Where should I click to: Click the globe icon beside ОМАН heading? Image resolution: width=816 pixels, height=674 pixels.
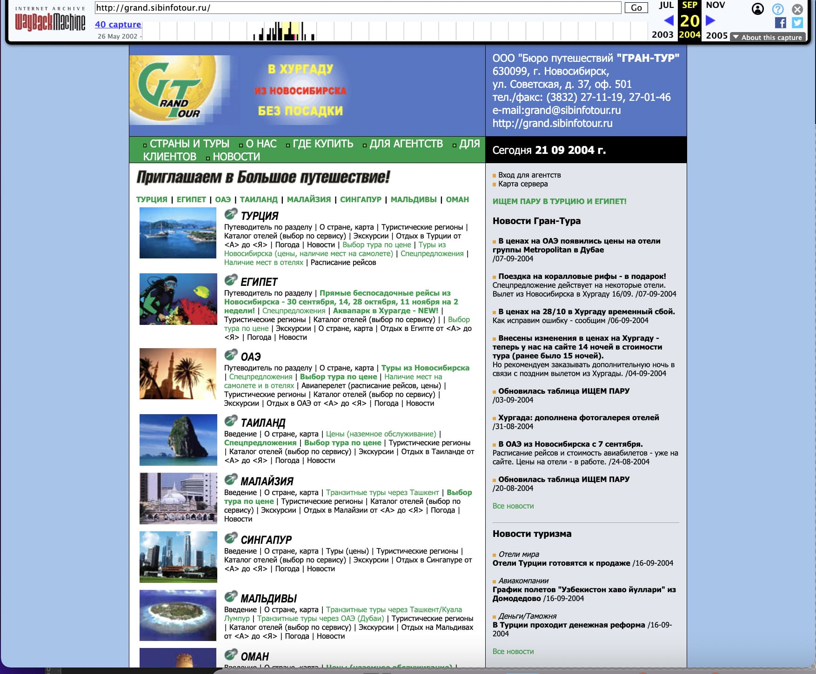231,655
